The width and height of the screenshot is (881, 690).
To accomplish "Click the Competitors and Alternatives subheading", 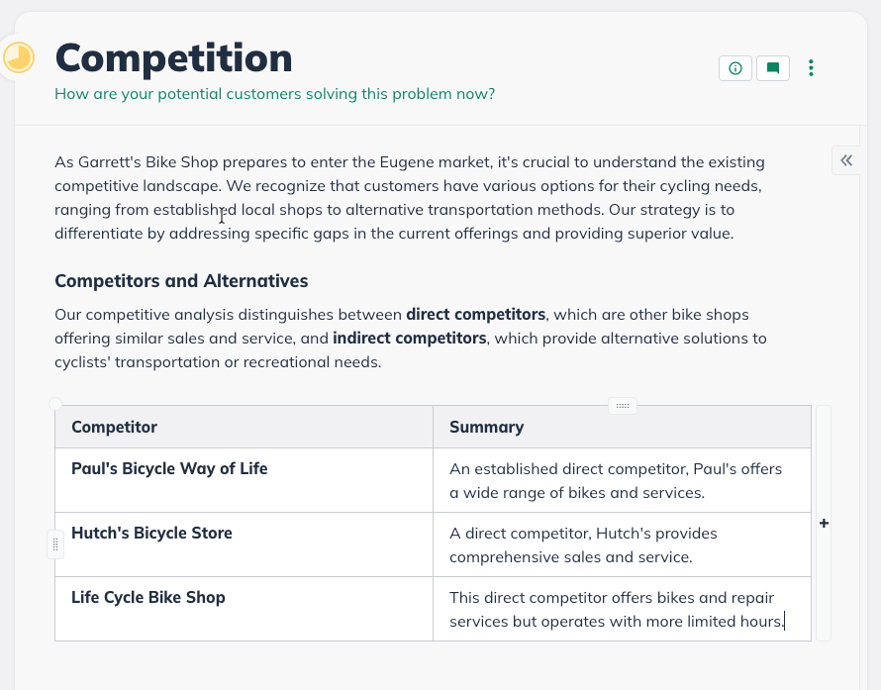I will coord(181,281).
